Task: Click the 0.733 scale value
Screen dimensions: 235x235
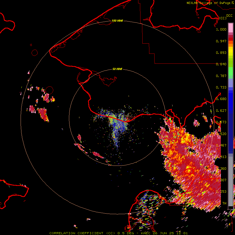Action: point(221,87)
